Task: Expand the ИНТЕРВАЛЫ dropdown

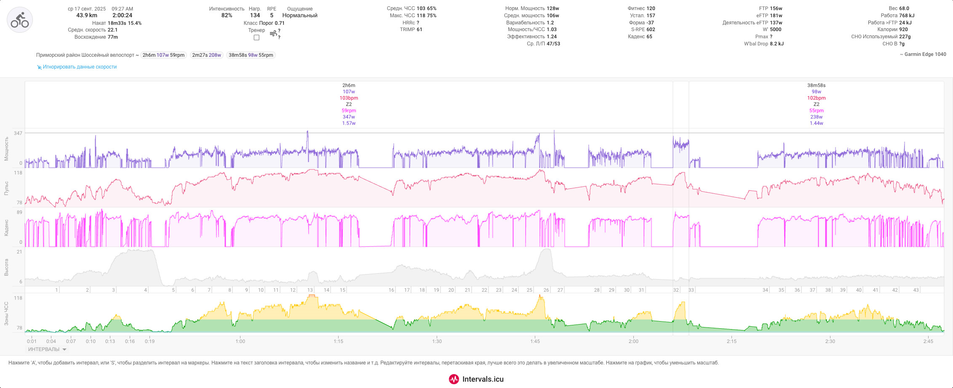Action: pyautogui.click(x=47, y=349)
